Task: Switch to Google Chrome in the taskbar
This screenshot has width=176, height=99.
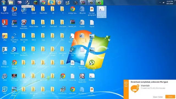Action: [x=43, y=2]
